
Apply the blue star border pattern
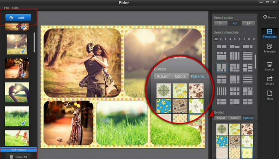coord(222,141)
